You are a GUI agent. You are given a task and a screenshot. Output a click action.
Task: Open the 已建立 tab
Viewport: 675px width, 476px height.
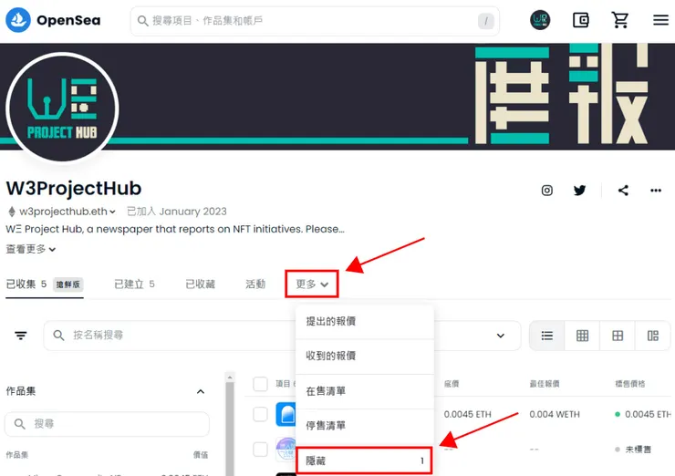(x=134, y=285)
